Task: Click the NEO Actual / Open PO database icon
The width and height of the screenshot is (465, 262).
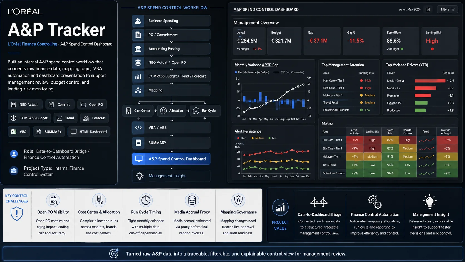Action: point(138,62)
